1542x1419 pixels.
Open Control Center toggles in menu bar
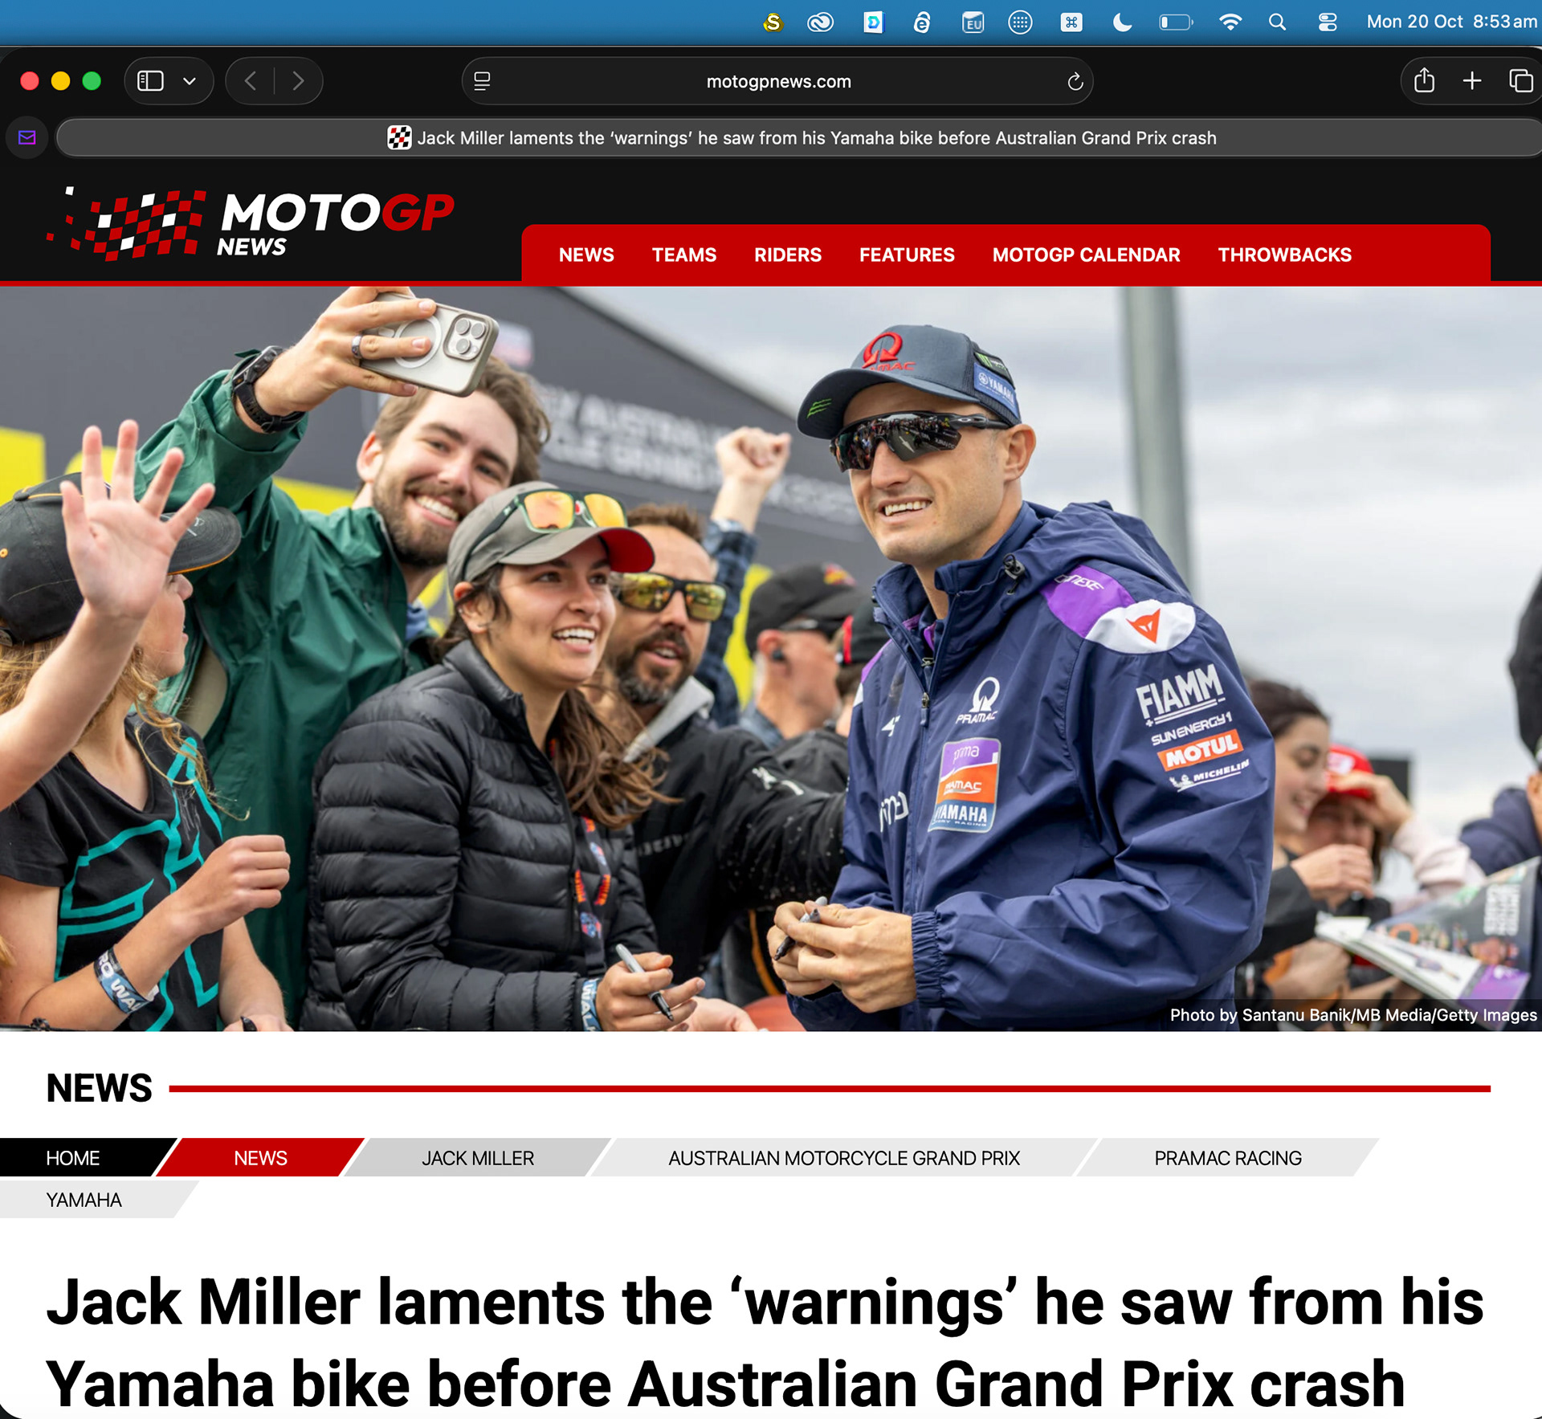[x=1328, y=22]
